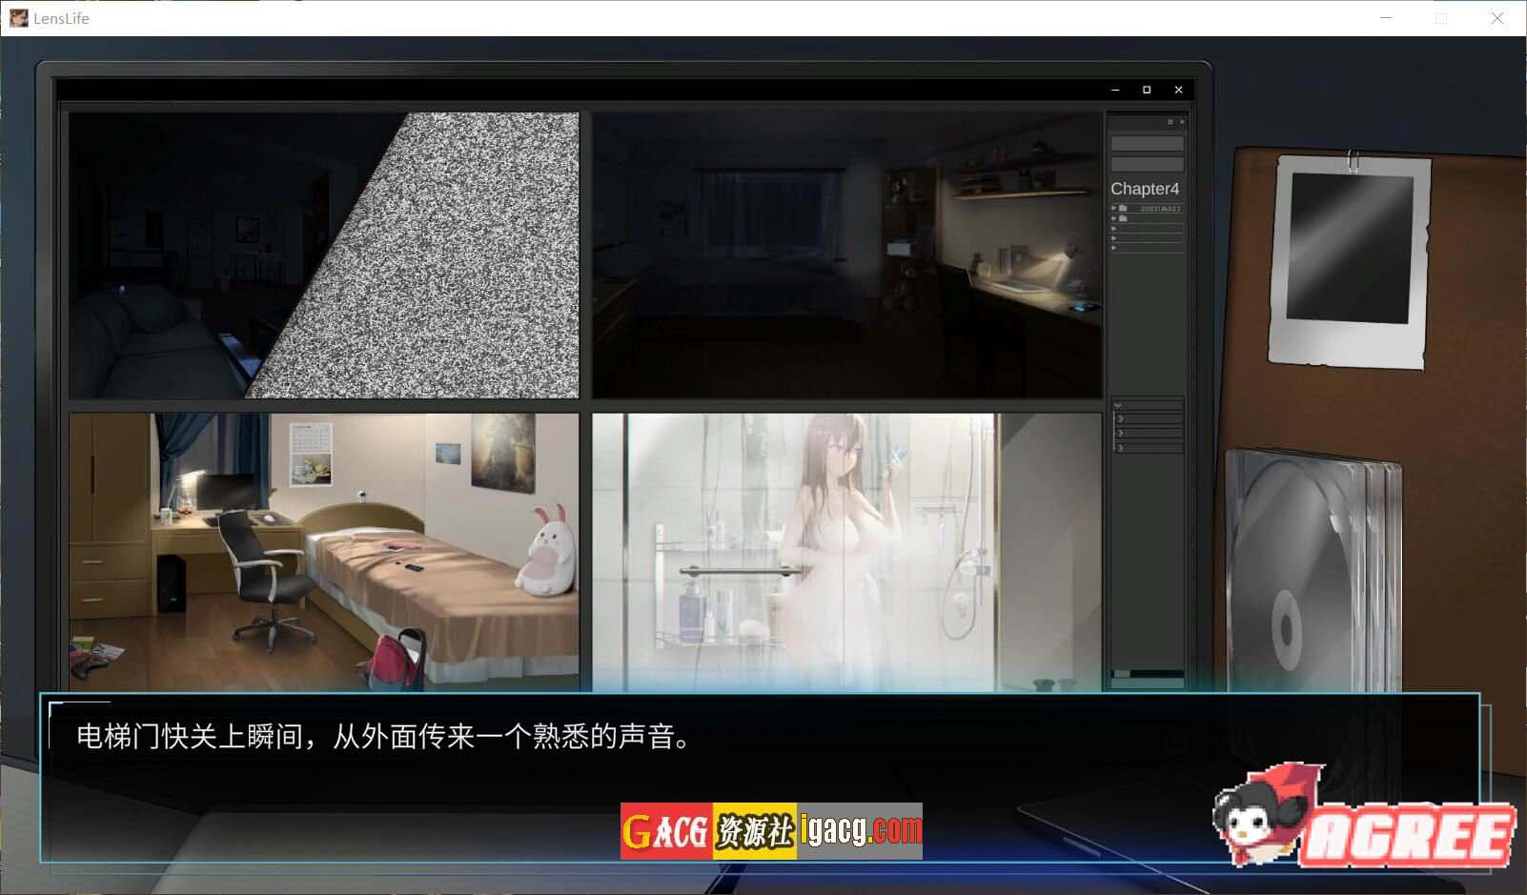
Task: Select the Chapter4 heading in side panel
Action: pos(1145,189)
